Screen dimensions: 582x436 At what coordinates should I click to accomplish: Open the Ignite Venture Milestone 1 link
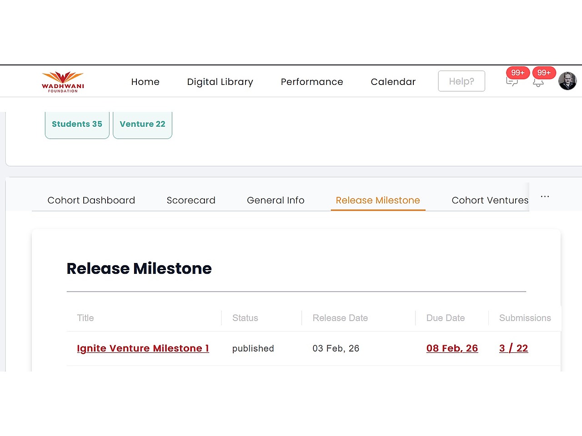click(143, 348)
